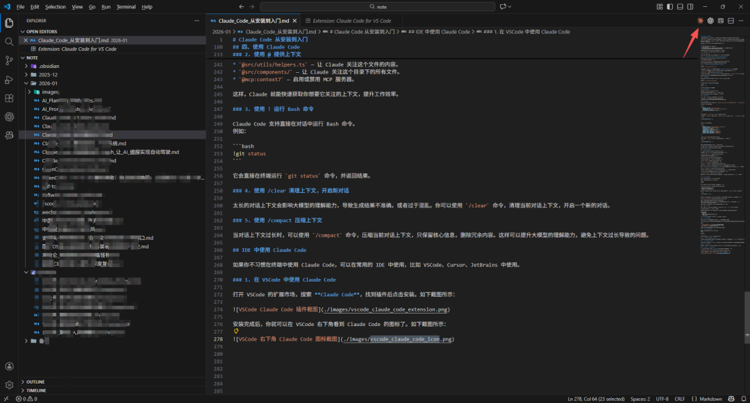Open the Copilot robot icon in activity bar

tap(9, 135)
